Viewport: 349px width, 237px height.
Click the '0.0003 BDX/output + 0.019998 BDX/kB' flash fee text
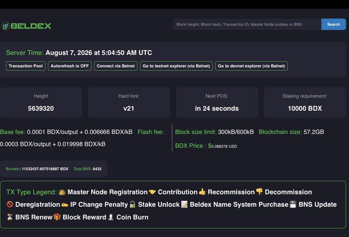(53, 144)
